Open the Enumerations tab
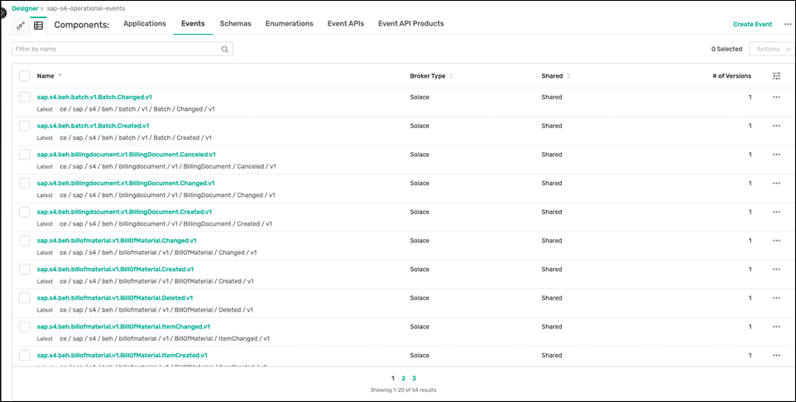 coord(290,24)
